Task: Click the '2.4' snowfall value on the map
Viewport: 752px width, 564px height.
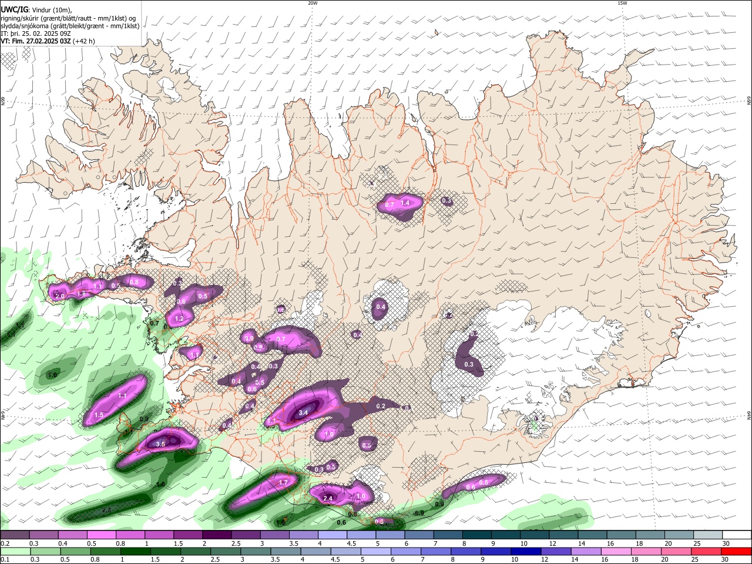Action: coord(328,499)
